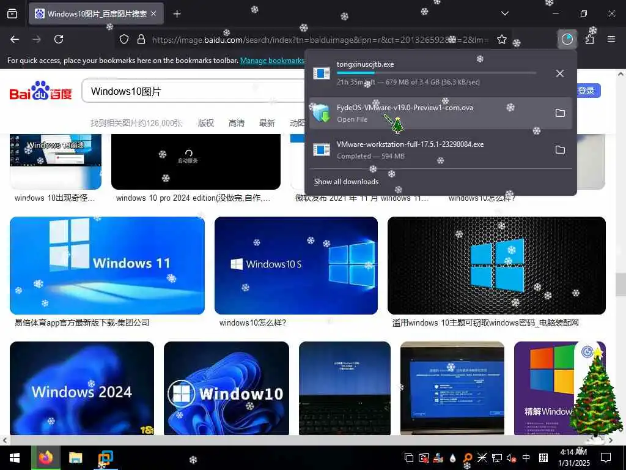
Task: Close the Windows10图片 Baidu tab
Action: [153, 14]
